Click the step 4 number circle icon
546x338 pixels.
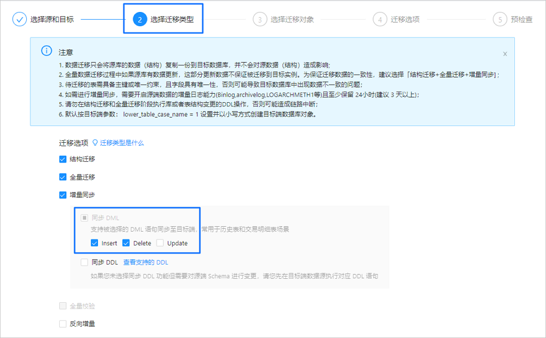click(380, 19)
